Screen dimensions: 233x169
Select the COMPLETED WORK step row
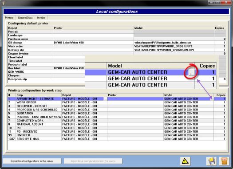click(x=117, y=121)
